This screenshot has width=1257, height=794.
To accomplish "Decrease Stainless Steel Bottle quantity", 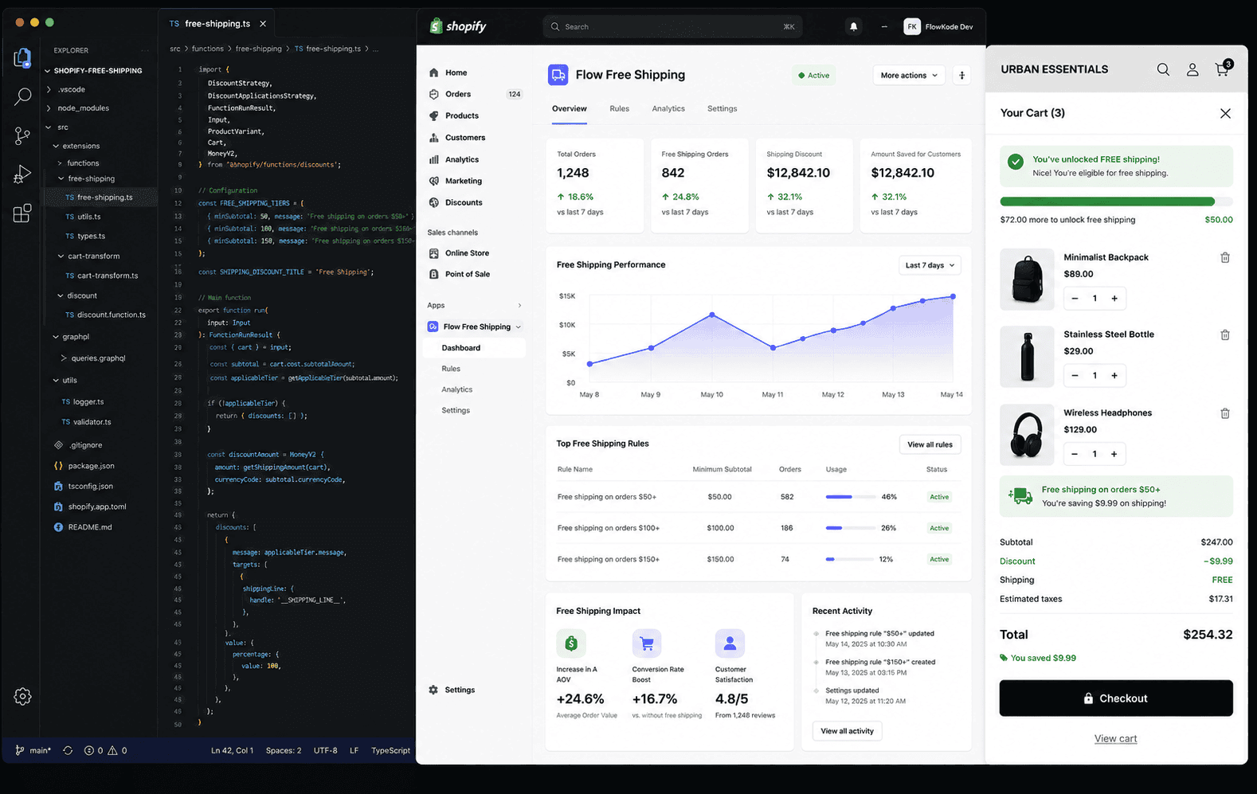I will point(1075,375).
